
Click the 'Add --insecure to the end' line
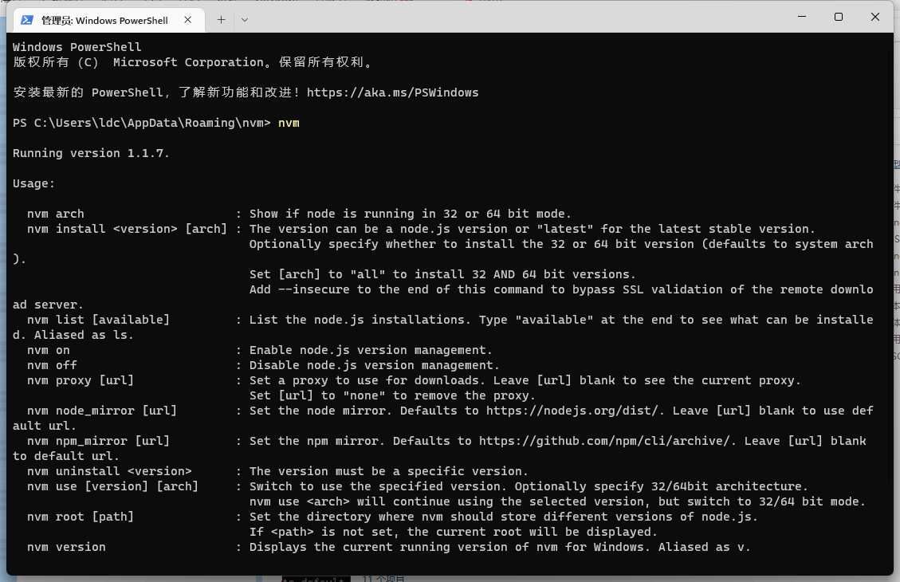pyautogui.click(x=561, y=289)
